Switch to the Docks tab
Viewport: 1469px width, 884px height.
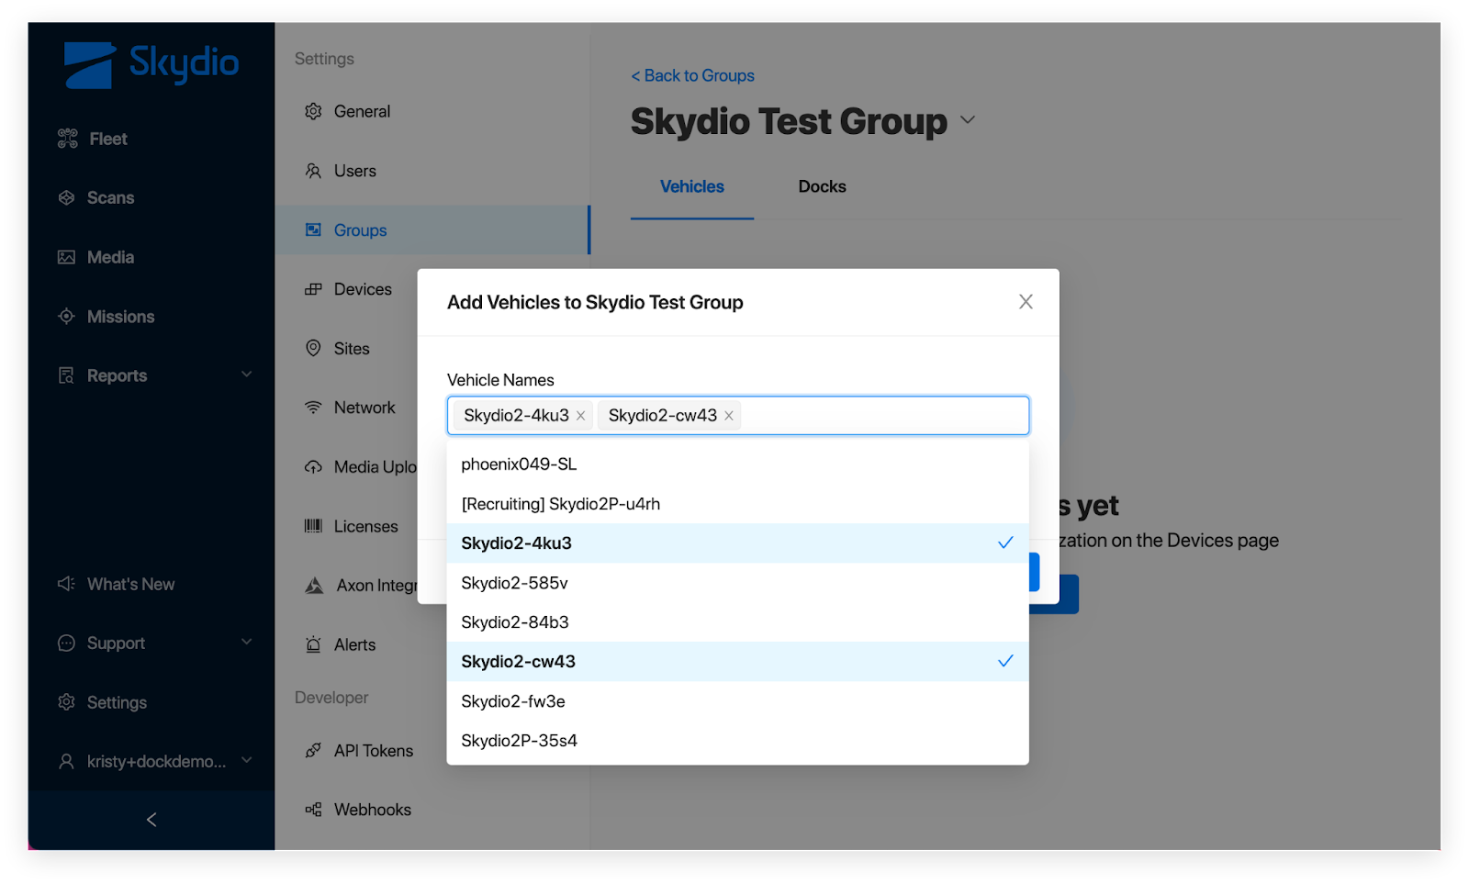coord(822,186)
